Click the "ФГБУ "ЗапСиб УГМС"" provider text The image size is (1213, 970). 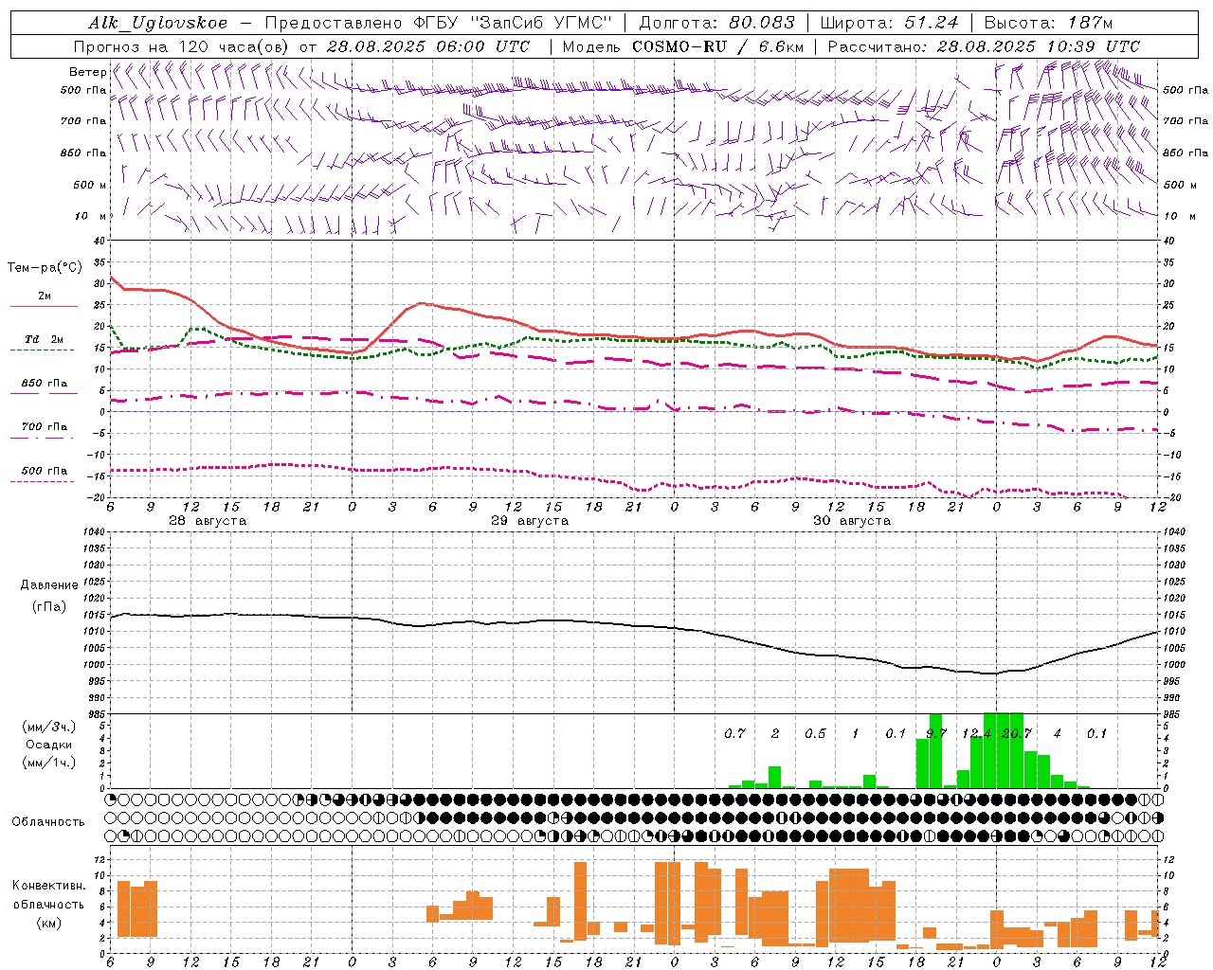tap(513, 23)
